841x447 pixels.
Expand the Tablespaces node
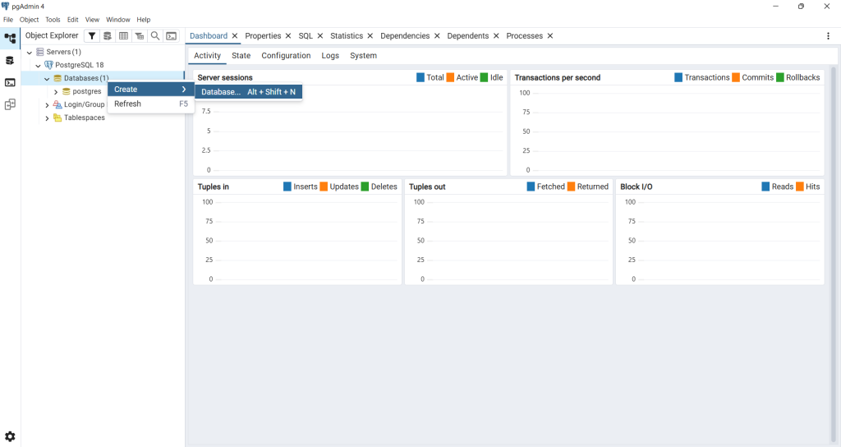[47, 118]
